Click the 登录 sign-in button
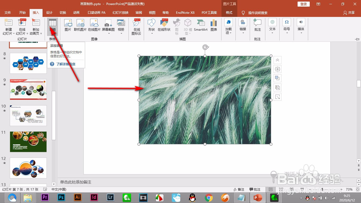This screenshot has height=203, width=361. click(x=304, y=4)
